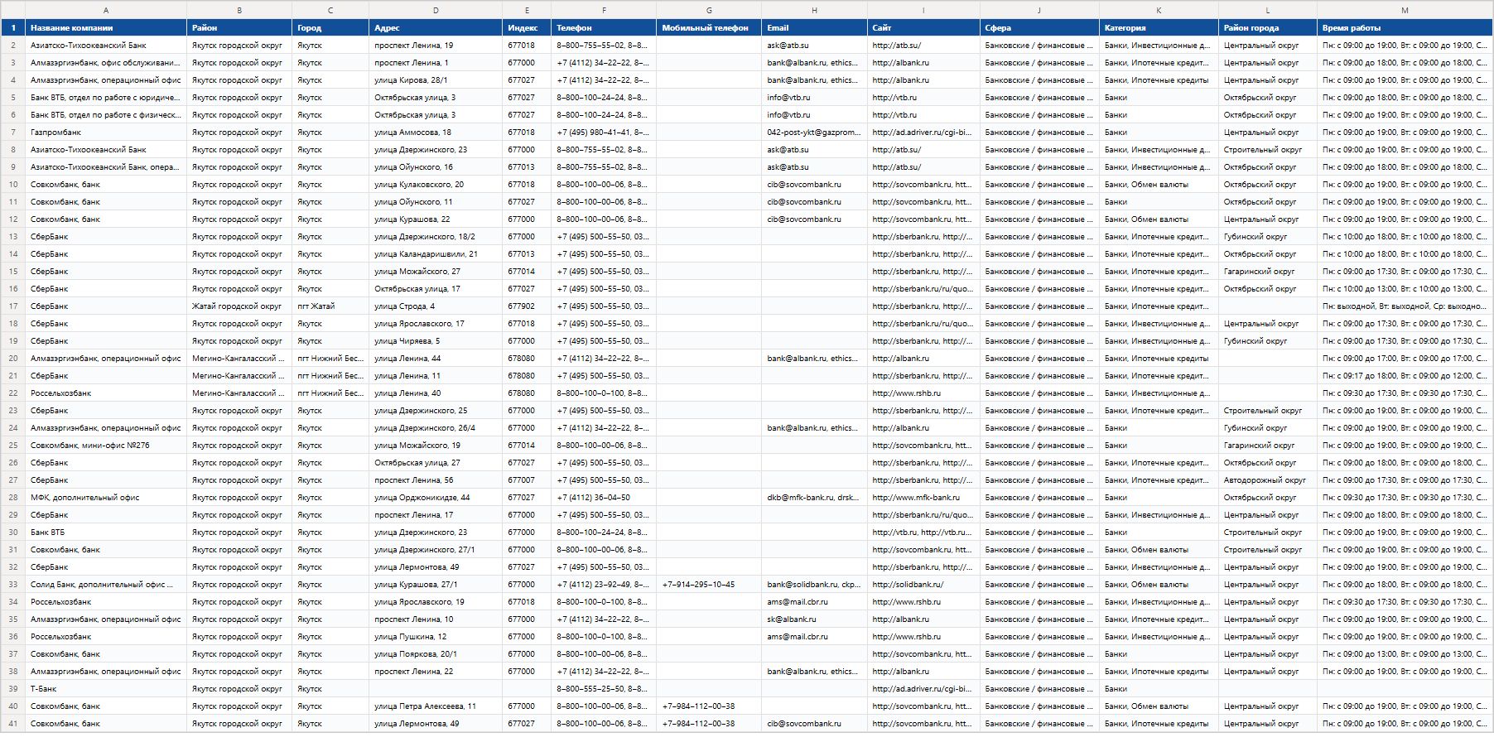Click header cell 'Сайт'
This screenshot has width=1494, height=747.
[x=923, y=27]
